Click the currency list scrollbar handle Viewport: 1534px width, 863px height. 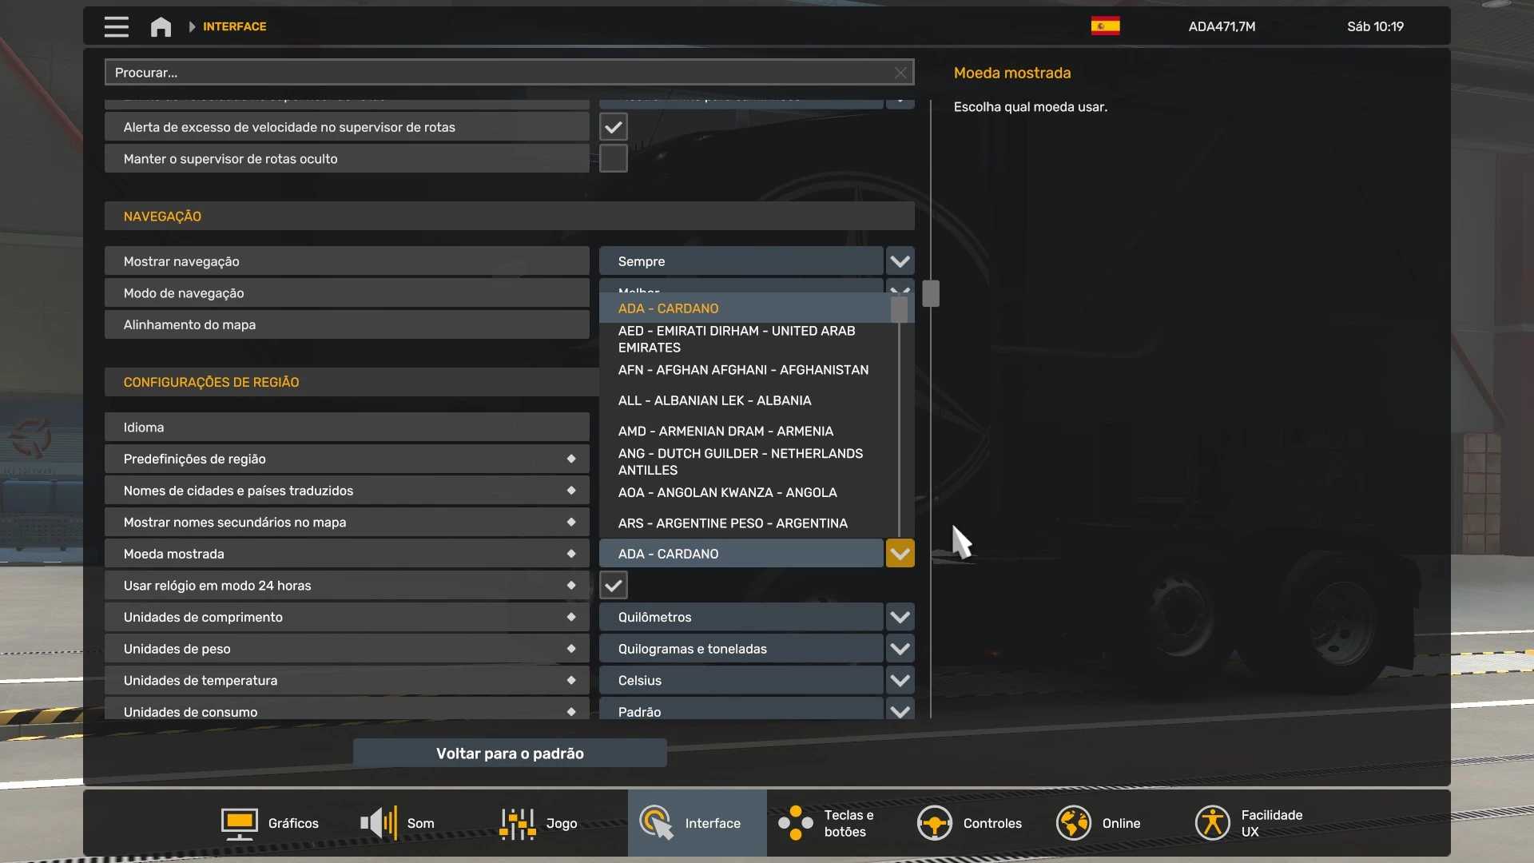tap(899, 309)
